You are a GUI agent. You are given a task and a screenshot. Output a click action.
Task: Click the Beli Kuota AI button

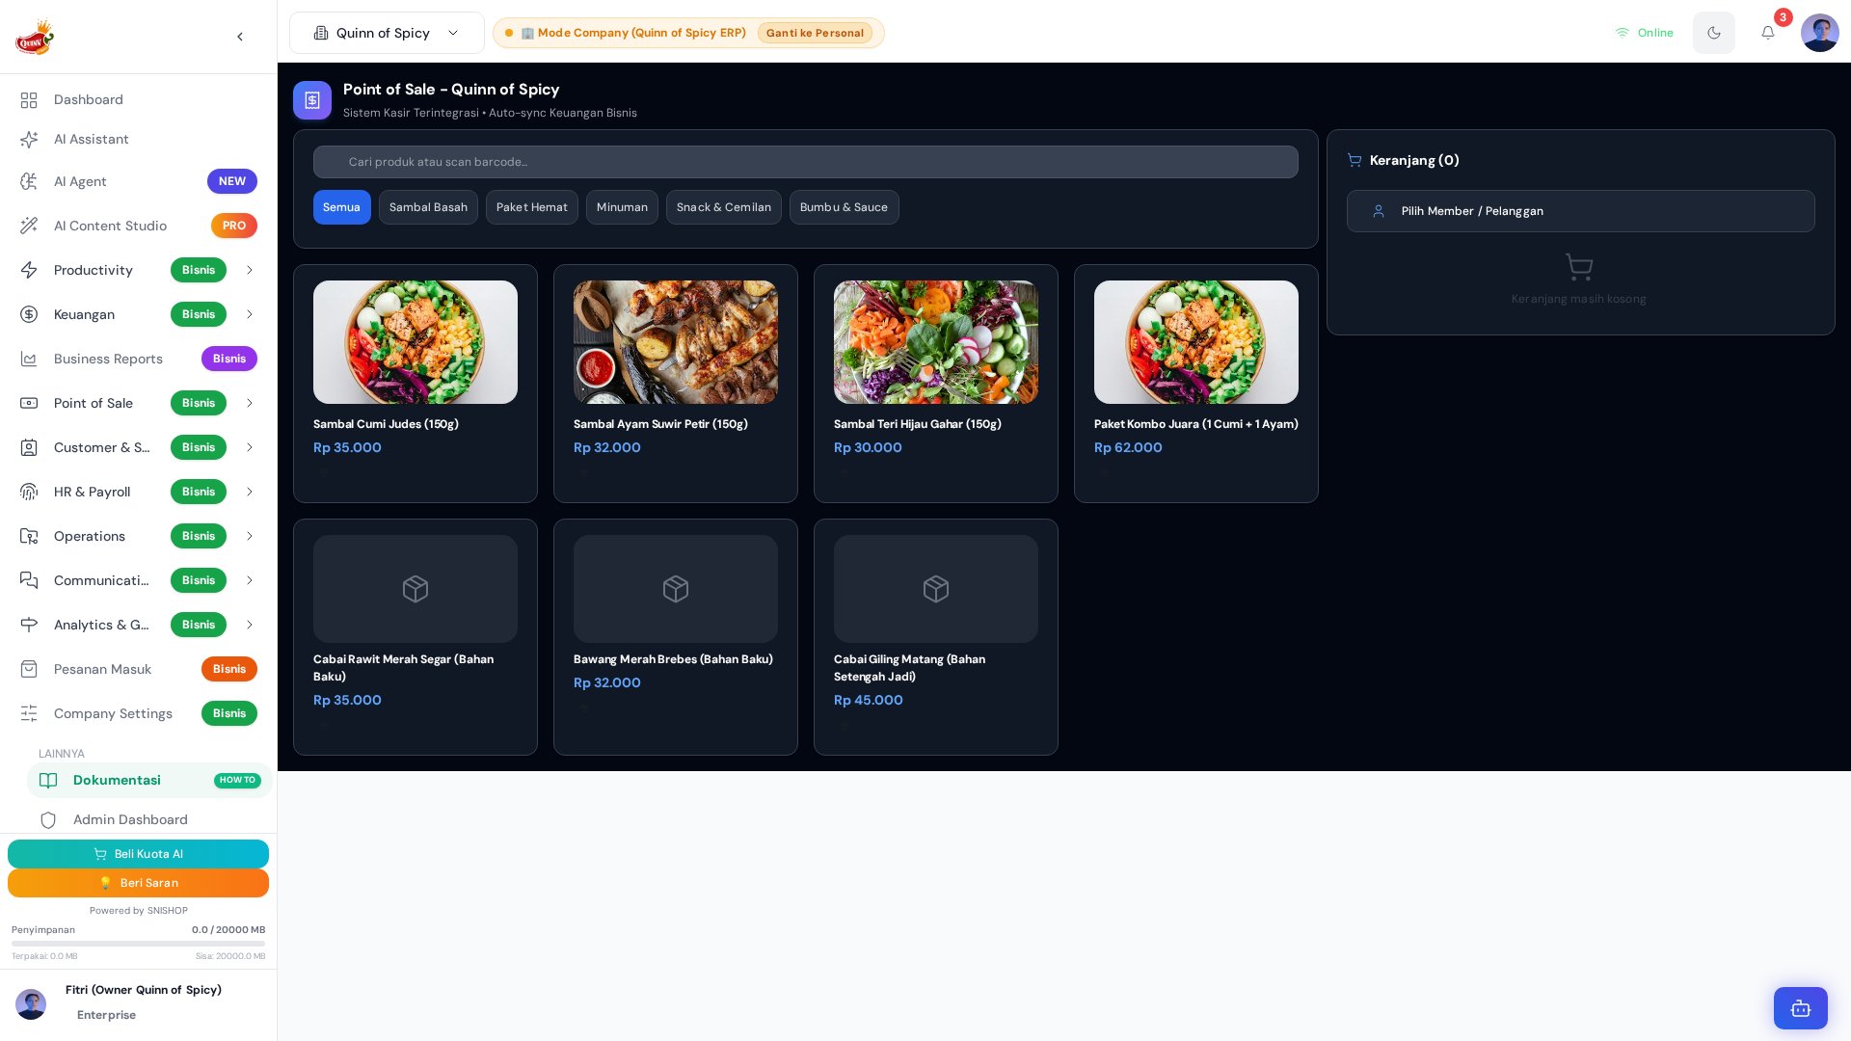tap(138, 854)
